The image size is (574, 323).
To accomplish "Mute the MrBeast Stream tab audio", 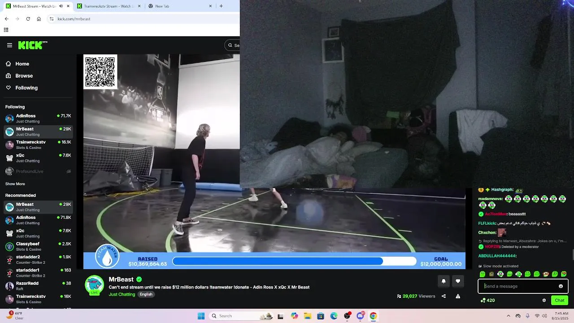I will pyautogui.click(x=61, y=6).
